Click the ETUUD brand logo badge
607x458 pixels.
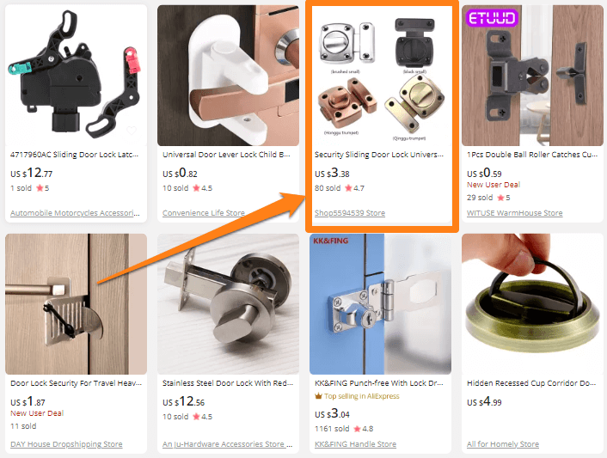tap(492, 18)
